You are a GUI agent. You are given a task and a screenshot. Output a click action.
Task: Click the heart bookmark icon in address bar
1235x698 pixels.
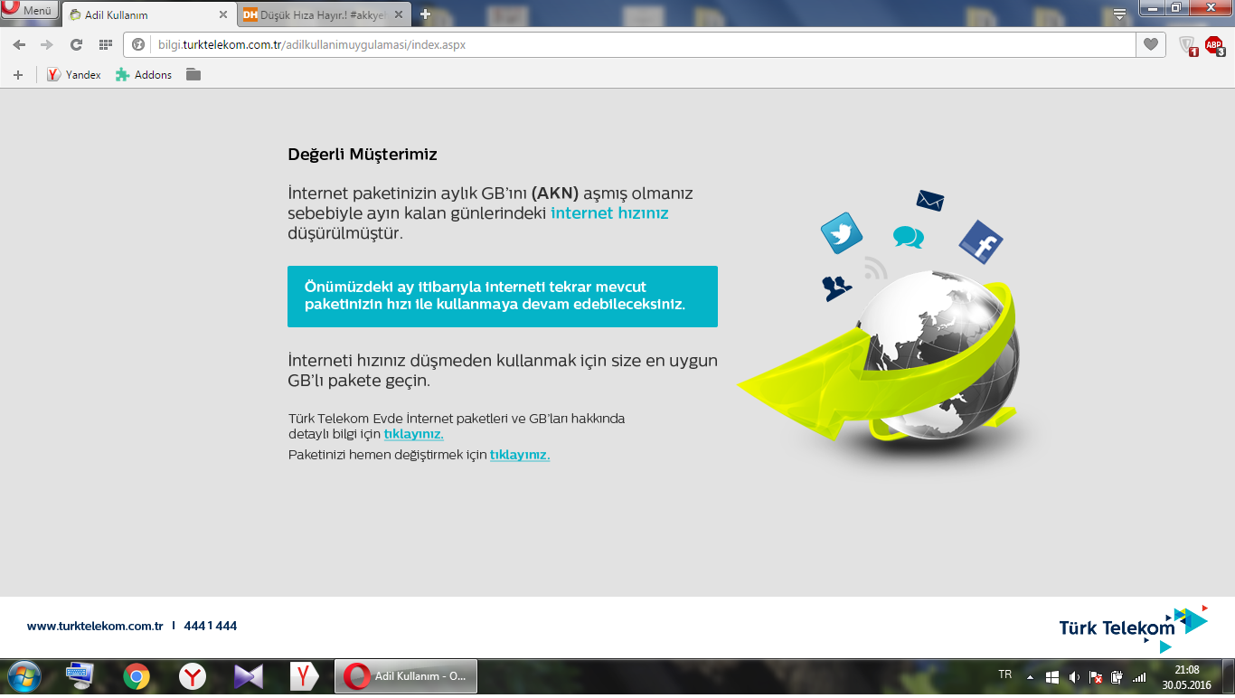click(1150, 44)
